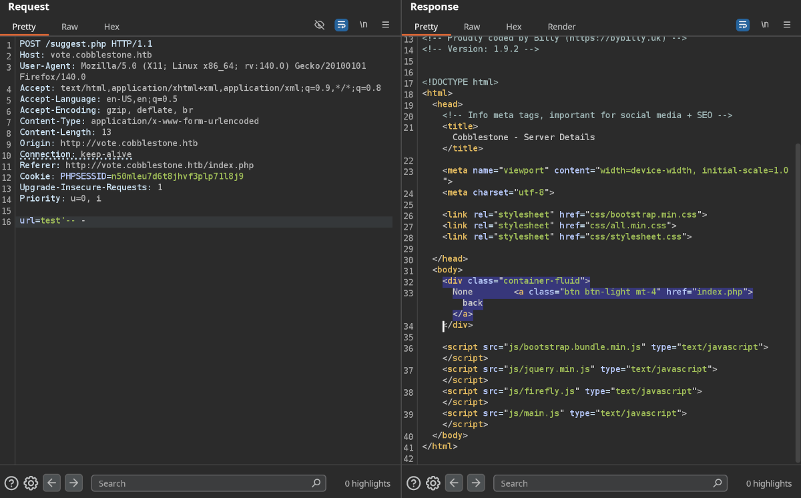Go to previous match in Response search
801x498 pixels.
coord(455,483)
